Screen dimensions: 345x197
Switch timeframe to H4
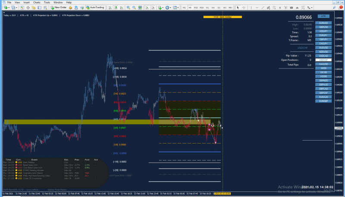coord(213,7)
